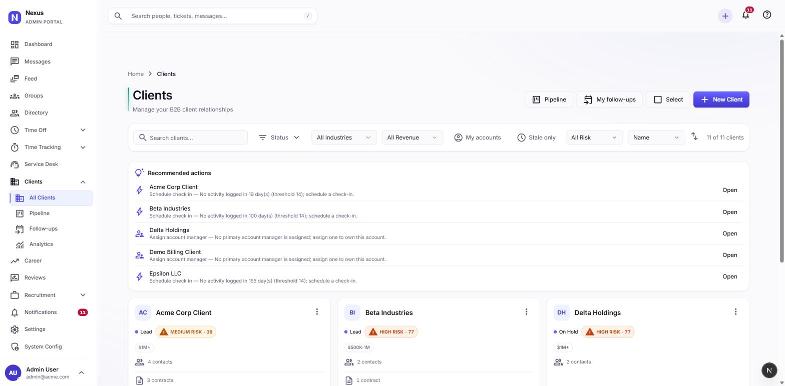The image size is (785, 386).
Task: Open Messages in sidebar
Action: [49, 61]
